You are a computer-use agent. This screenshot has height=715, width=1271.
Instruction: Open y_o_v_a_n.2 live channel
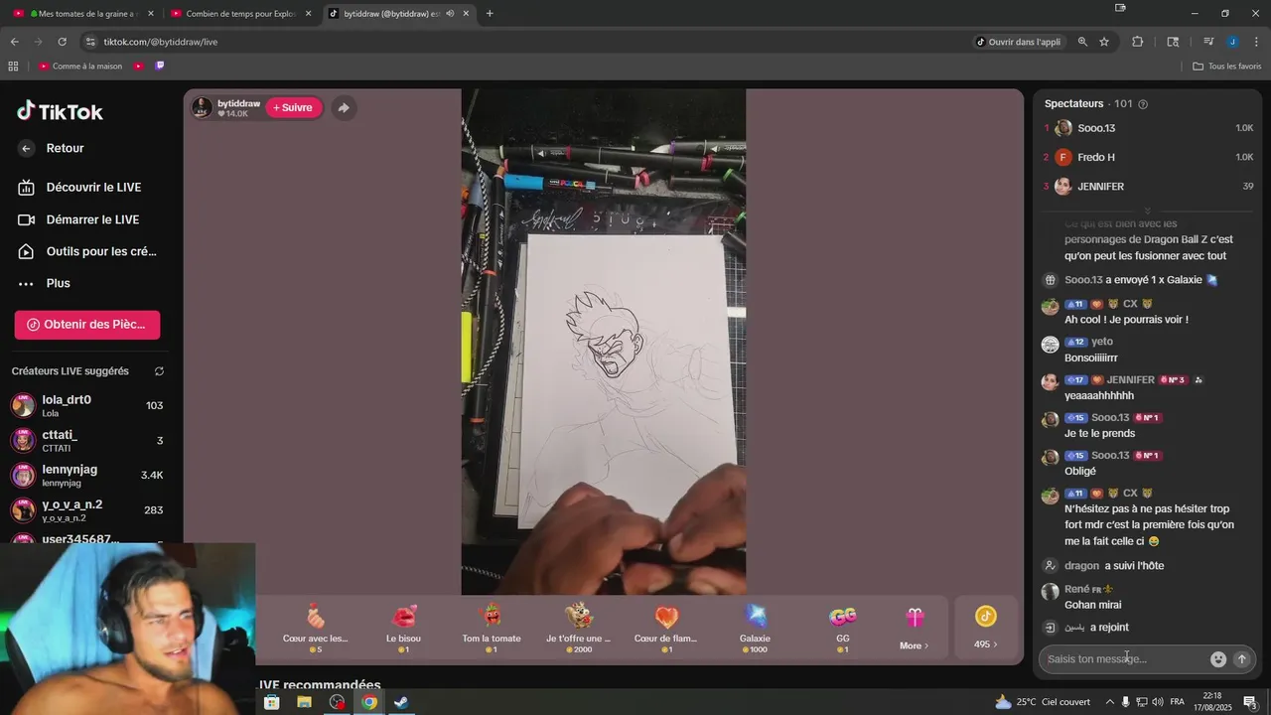[87, 510]
